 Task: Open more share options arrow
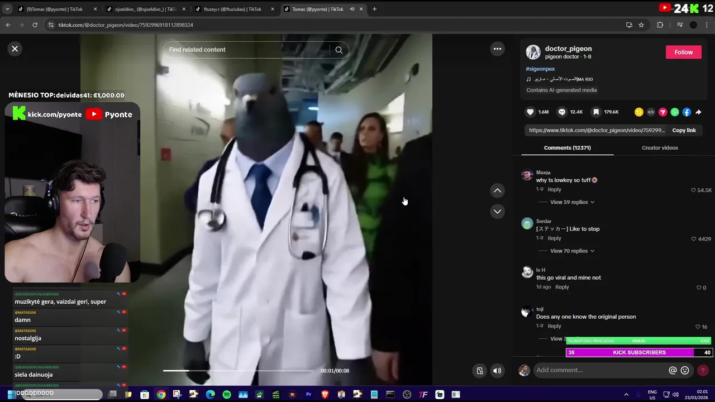click(x=698, y=112)
